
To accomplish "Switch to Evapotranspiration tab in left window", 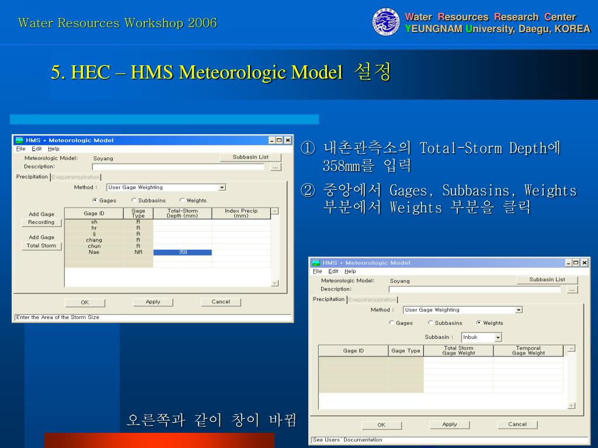I will 75,177.
